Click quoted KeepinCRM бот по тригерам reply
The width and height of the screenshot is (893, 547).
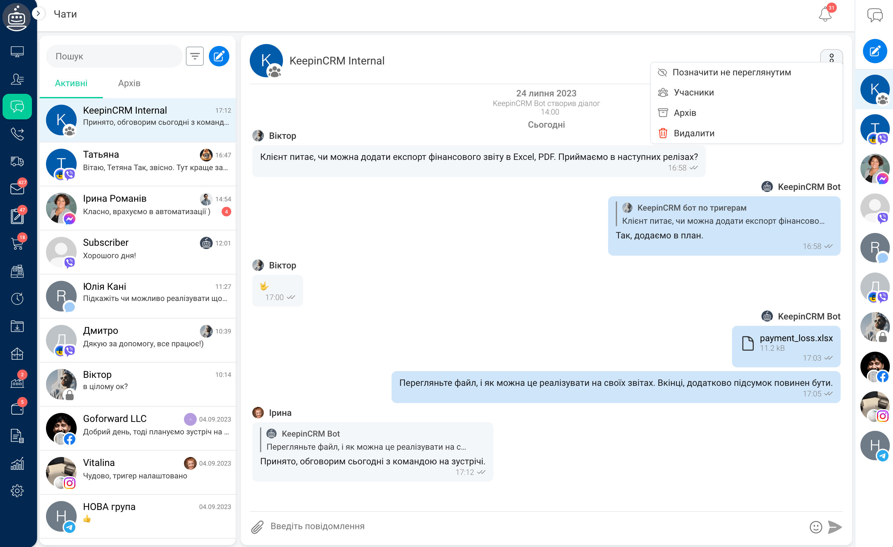pos(723,214)
